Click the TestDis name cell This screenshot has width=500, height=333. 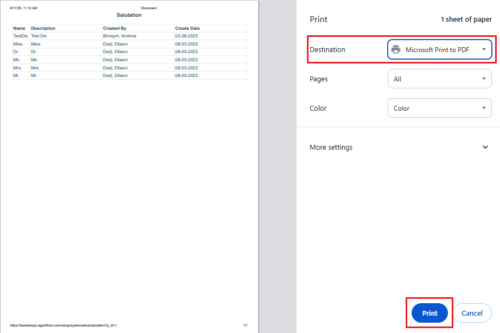(21, 36)
